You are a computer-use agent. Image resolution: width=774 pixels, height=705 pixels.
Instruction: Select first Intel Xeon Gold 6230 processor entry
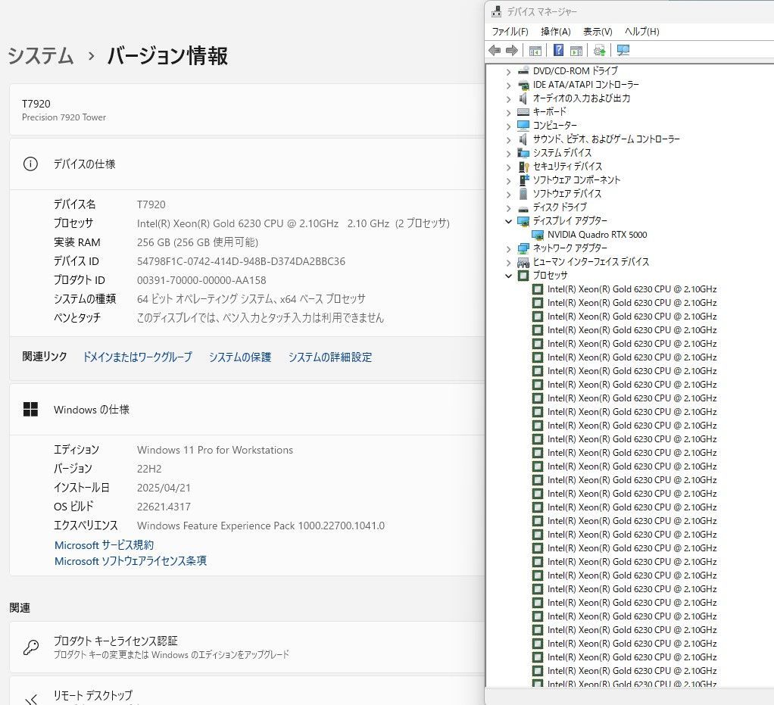(632, 289)
